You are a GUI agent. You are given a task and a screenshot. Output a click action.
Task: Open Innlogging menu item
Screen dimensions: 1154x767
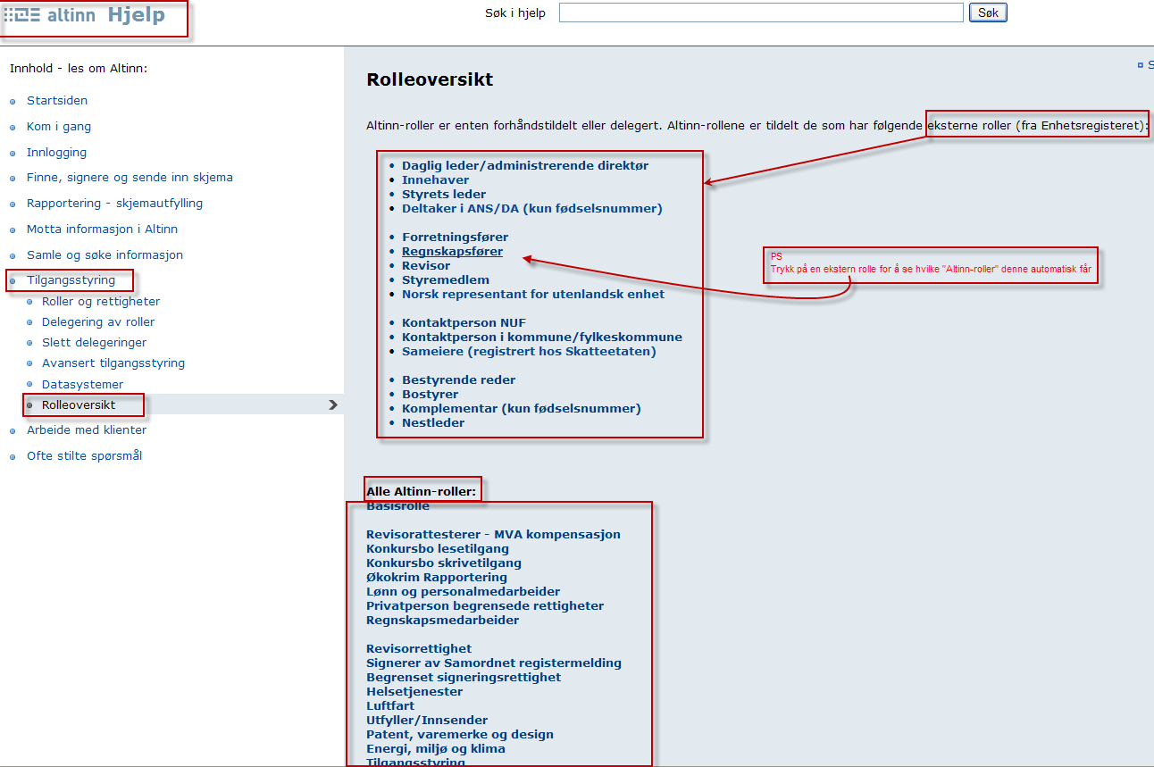point(56,153)
